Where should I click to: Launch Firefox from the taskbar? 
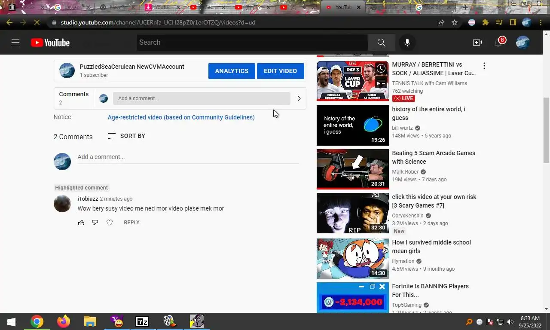(x=64, y=321)
